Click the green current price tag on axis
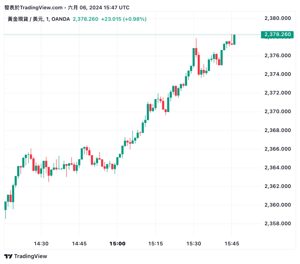 [x=277, y=35]
